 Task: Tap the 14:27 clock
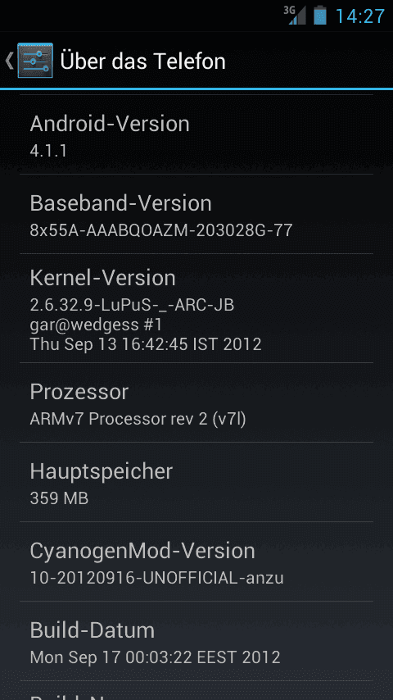click(x=359, y=16)
